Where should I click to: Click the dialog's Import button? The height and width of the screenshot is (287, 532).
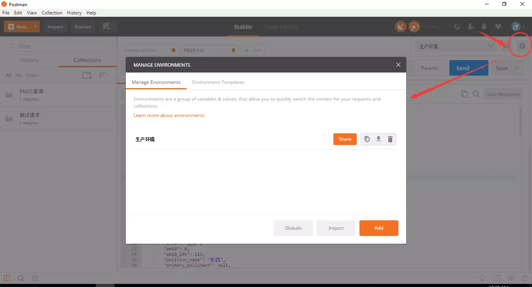(336, 228)
